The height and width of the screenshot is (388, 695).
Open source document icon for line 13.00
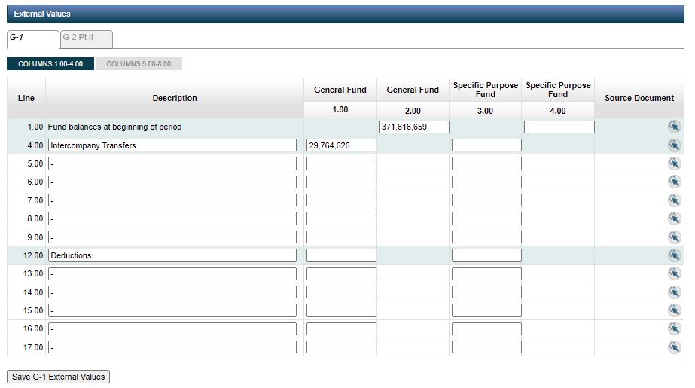674,273
